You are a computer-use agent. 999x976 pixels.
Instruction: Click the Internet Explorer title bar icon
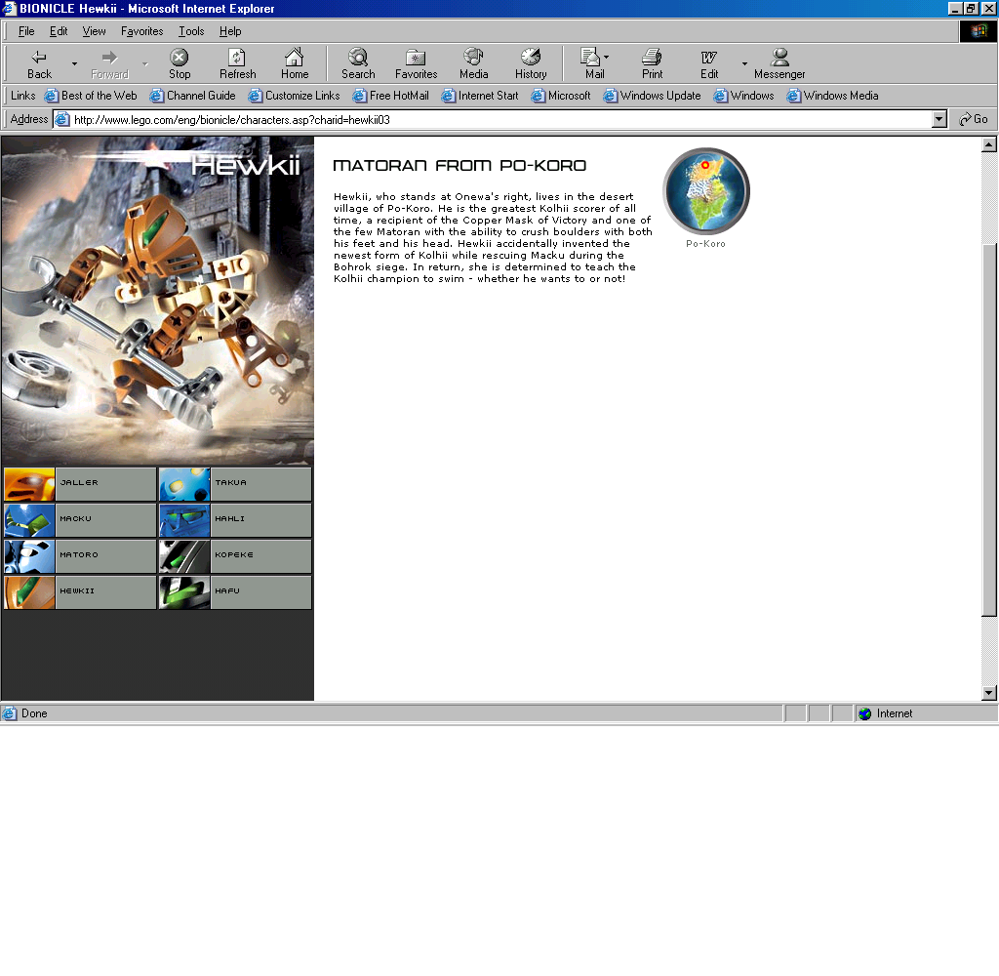(9, 8)
